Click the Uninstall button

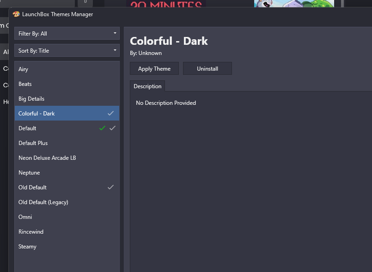tap(207, 68)
